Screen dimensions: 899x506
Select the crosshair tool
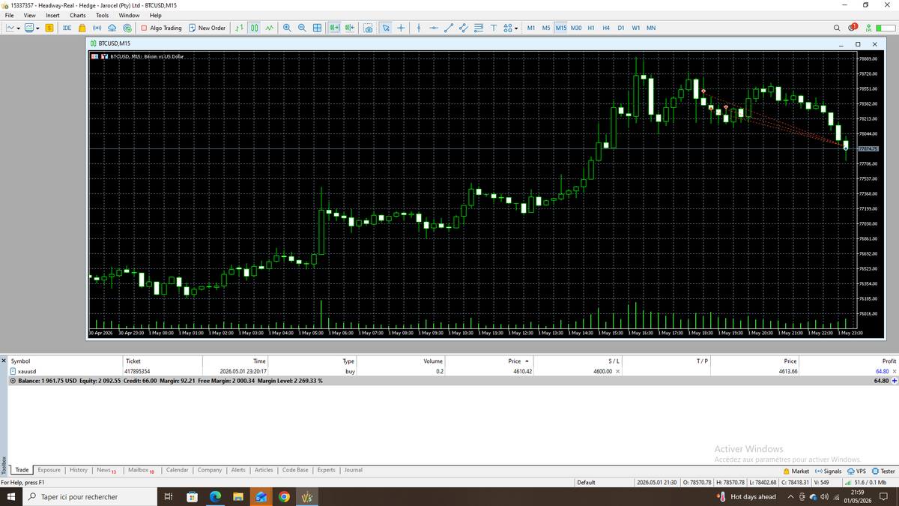point(402,28)
